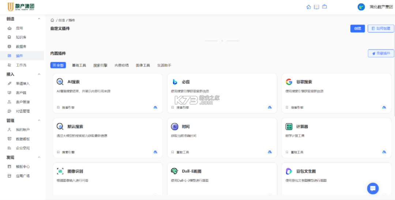Click provider badge on 谷歌搜索 card
395x200 pixels.
pyautogui.click(x=384, y=107)
